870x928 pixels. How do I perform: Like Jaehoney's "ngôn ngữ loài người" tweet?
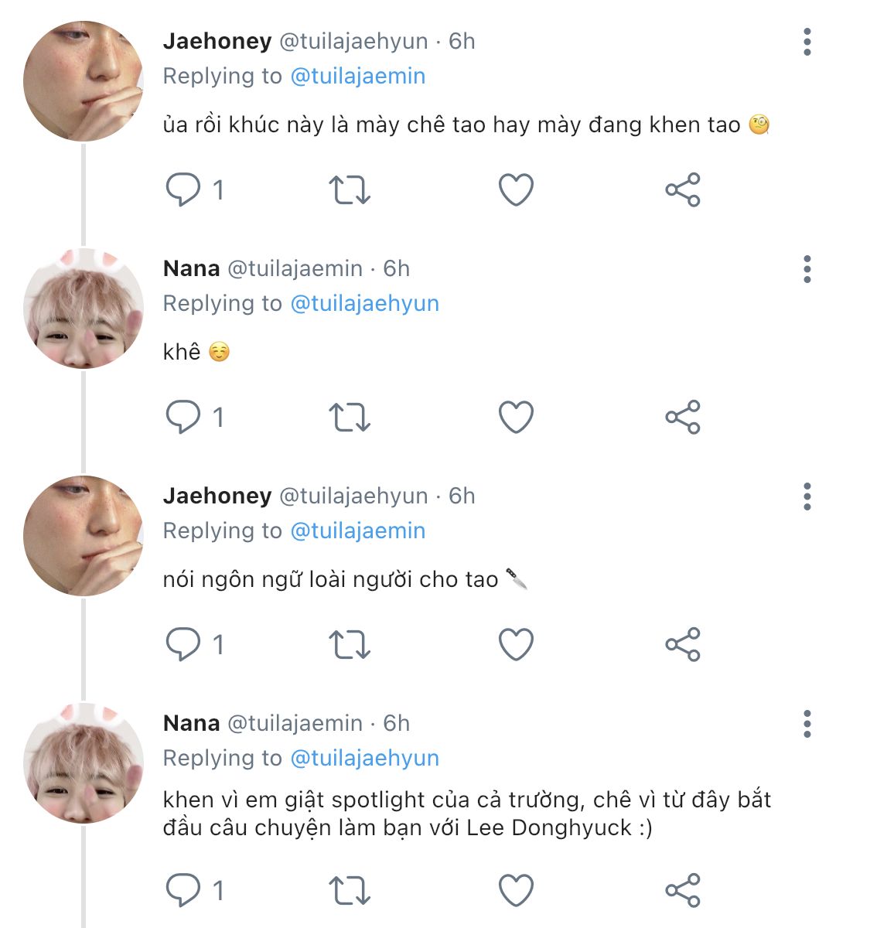(x=516, y=644)
